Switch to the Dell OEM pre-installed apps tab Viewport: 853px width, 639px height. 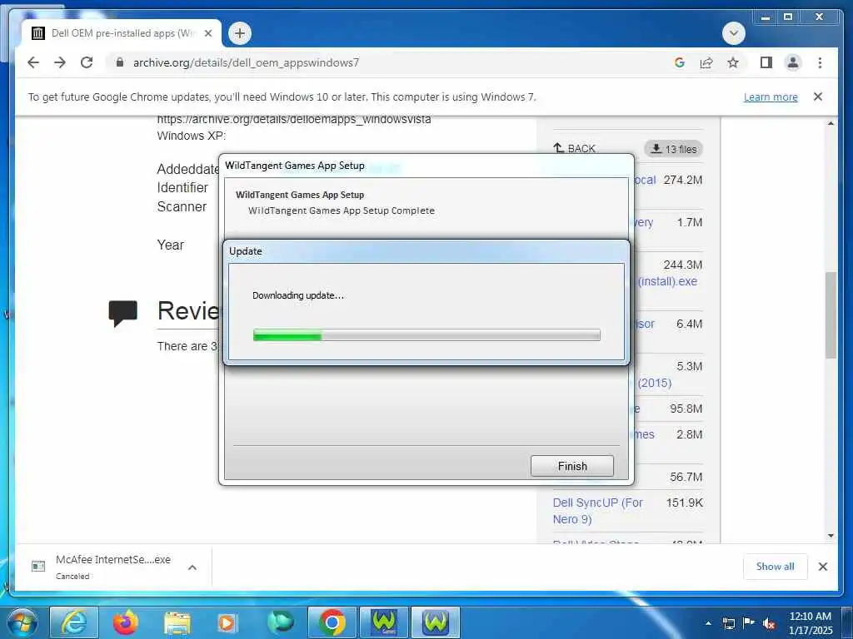(121, 33)
